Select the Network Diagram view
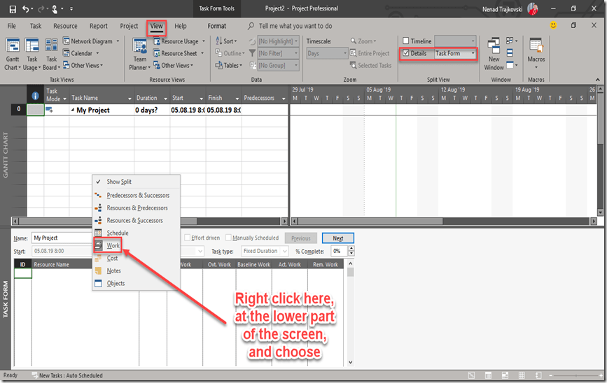 click(91, 41)
